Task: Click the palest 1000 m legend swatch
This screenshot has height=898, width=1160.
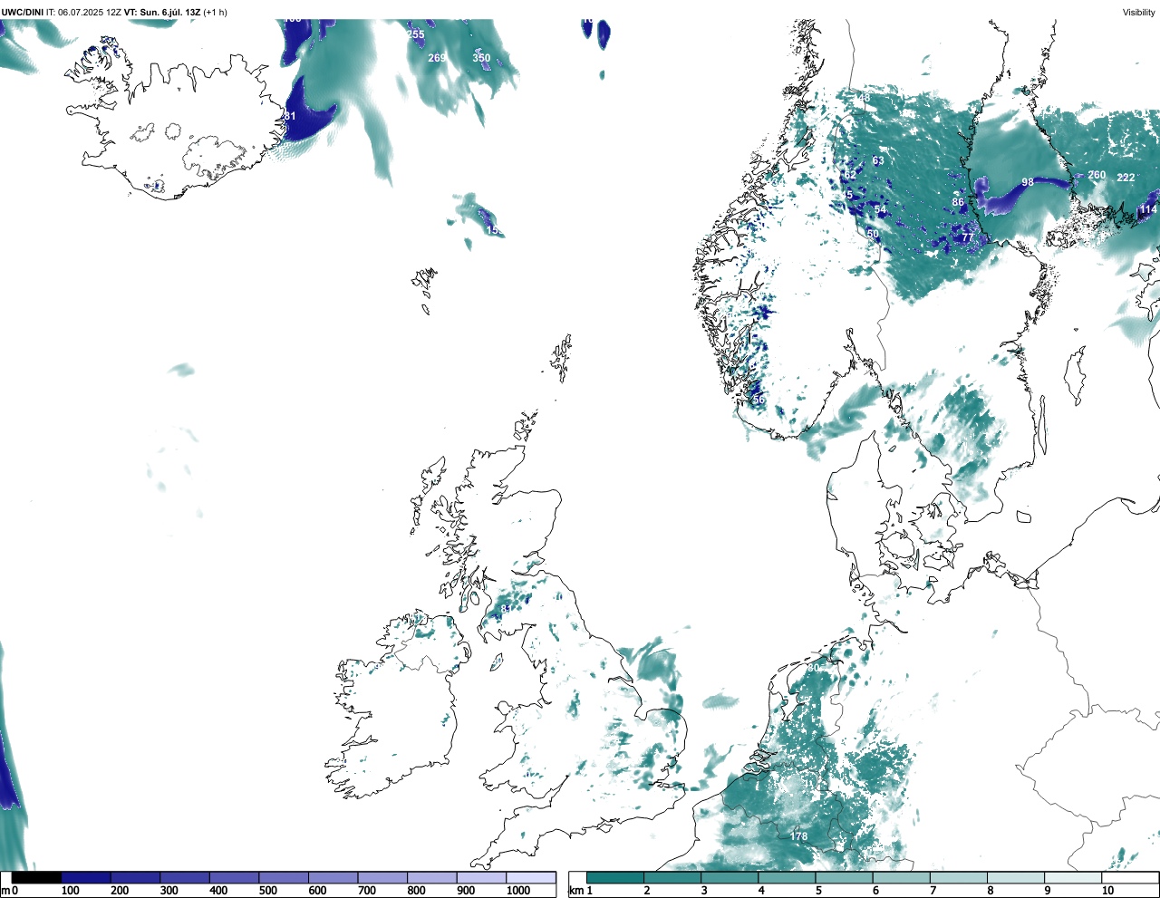Action: tap(531, 877)
